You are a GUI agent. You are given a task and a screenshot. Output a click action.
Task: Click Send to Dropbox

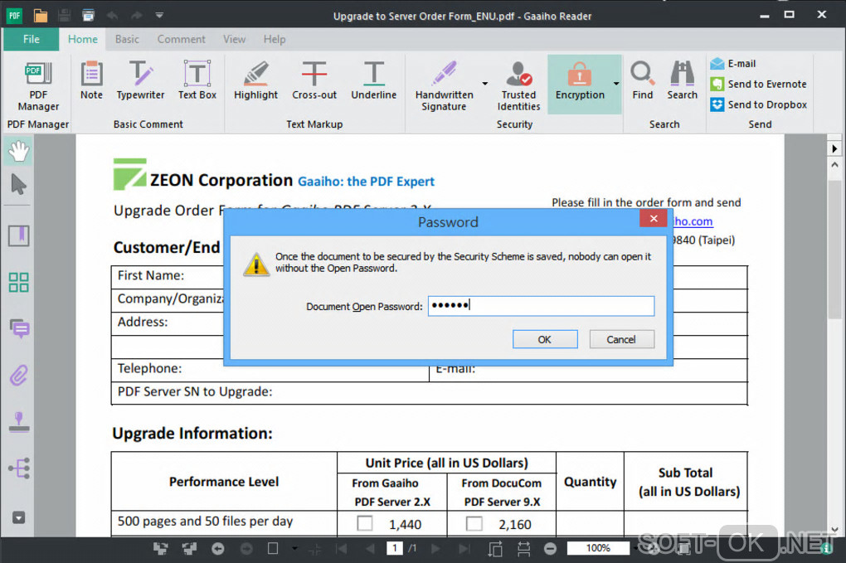[x=758, y=104]
